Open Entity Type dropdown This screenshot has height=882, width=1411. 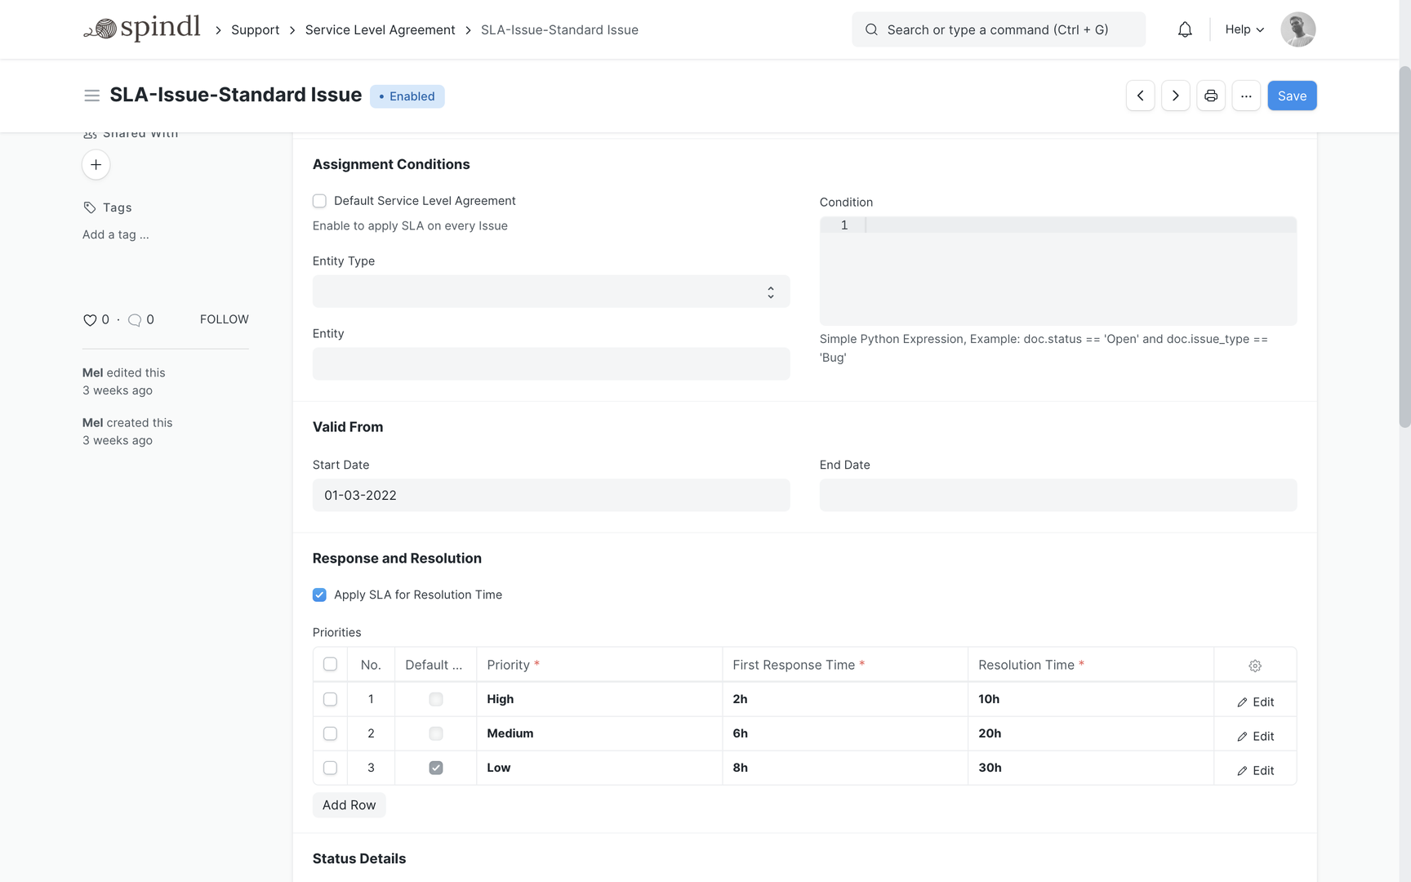(x=551, y=292)
